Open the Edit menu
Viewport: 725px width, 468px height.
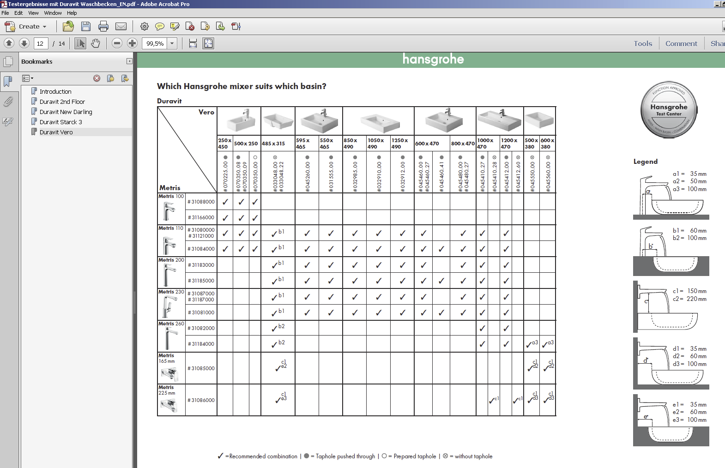click(18, 13)
